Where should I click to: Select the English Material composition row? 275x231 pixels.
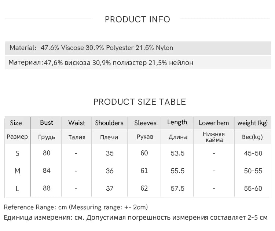coord(91,48)
